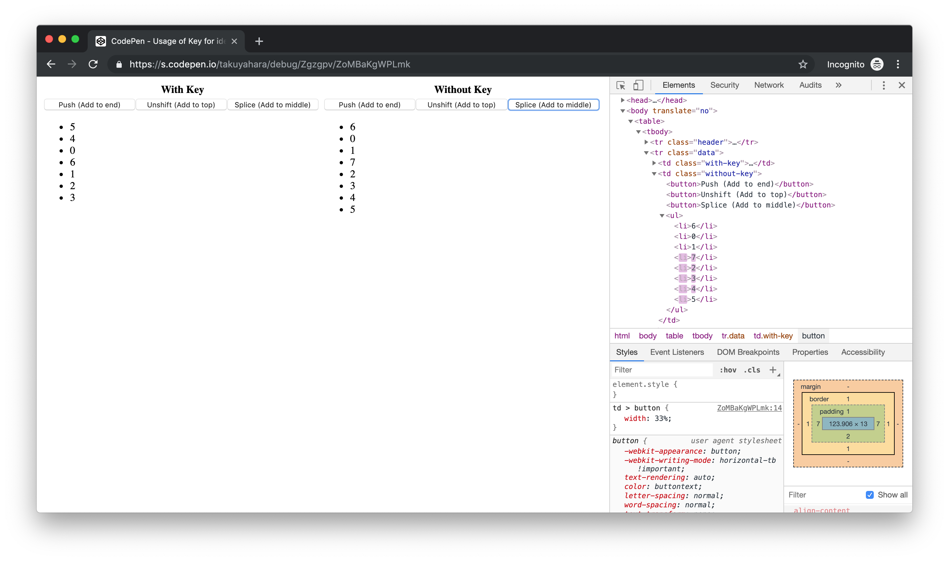Select the inspect element cursor icon
The height and width of the screenshot is (561, 949).
pos(621,85)
